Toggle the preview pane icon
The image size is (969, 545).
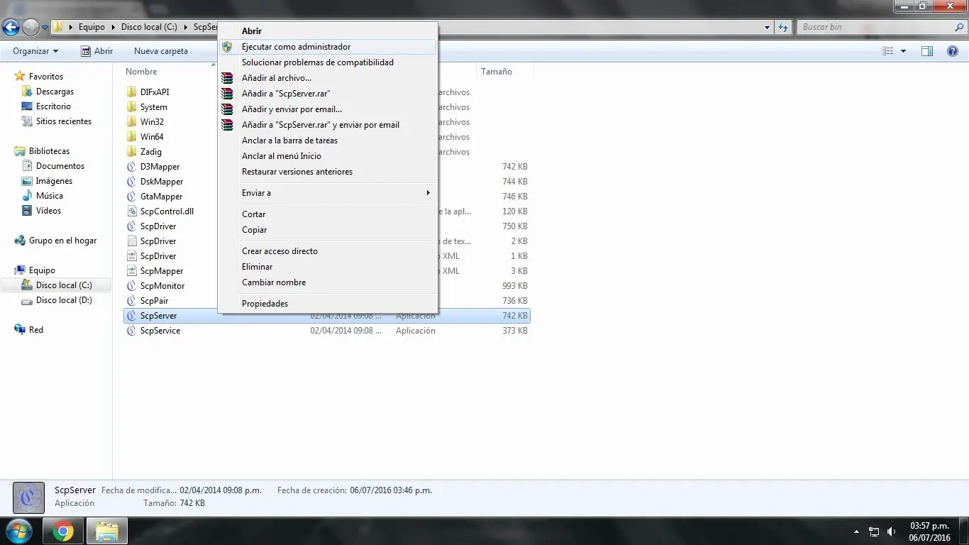point(927,51)
